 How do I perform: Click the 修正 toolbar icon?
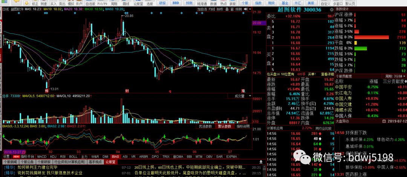point(35,3)
